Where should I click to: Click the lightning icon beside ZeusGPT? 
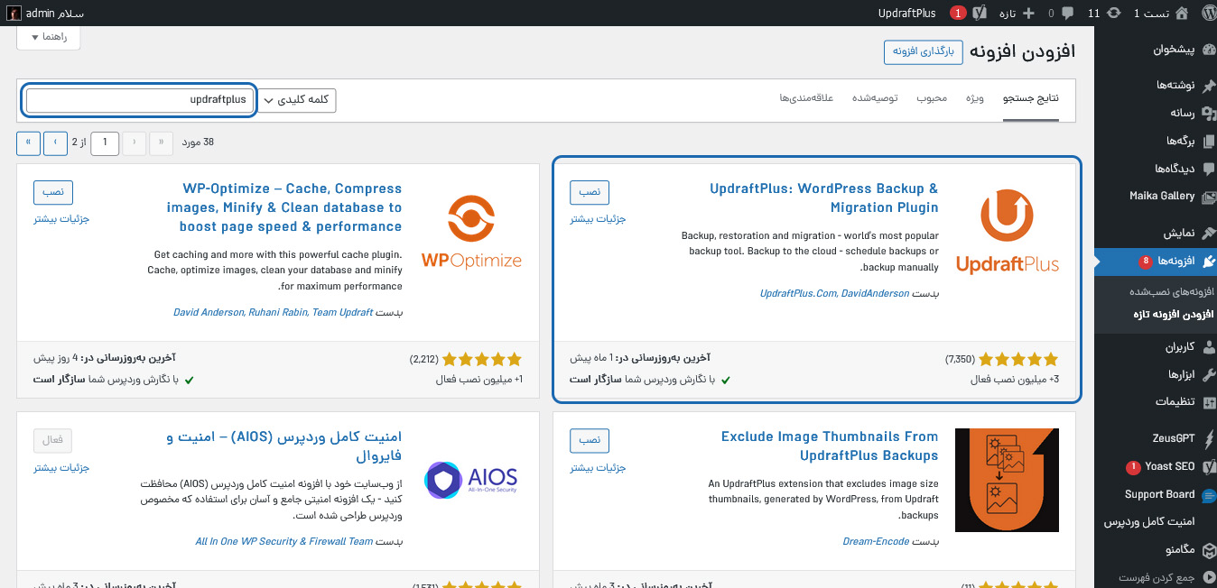(x=1208, y=438)
